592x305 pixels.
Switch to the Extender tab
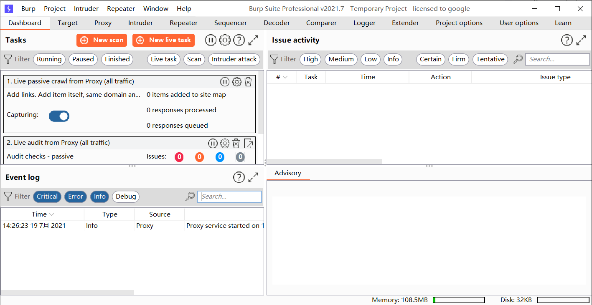[405, 23]
